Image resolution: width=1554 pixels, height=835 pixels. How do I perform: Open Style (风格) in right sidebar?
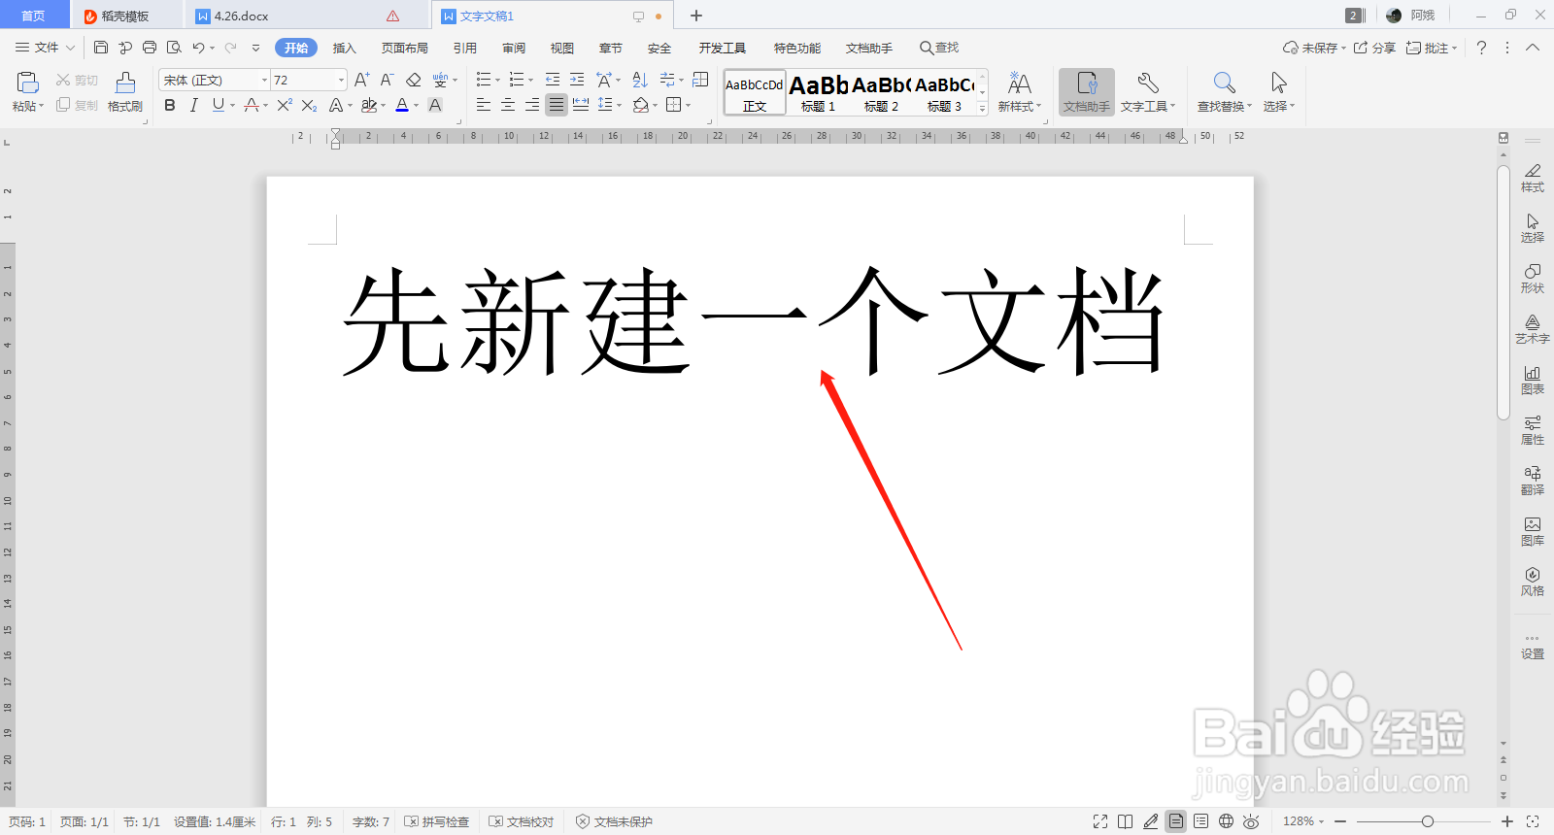coord(1533,581)
